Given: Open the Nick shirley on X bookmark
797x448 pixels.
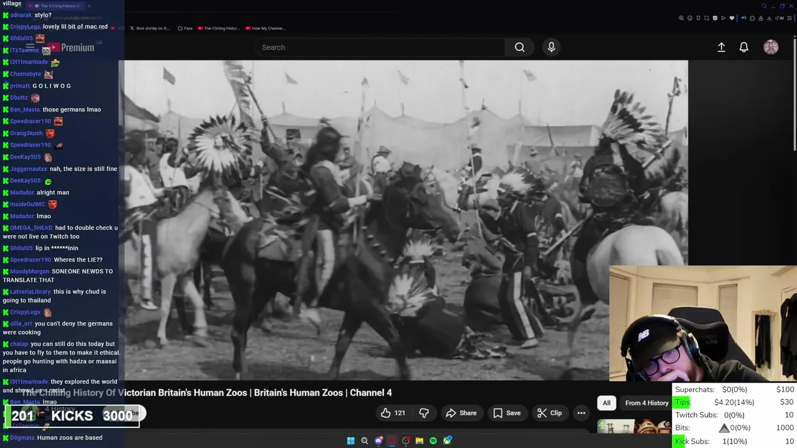Looking at the screenshot, I should (x=149, y=28).
